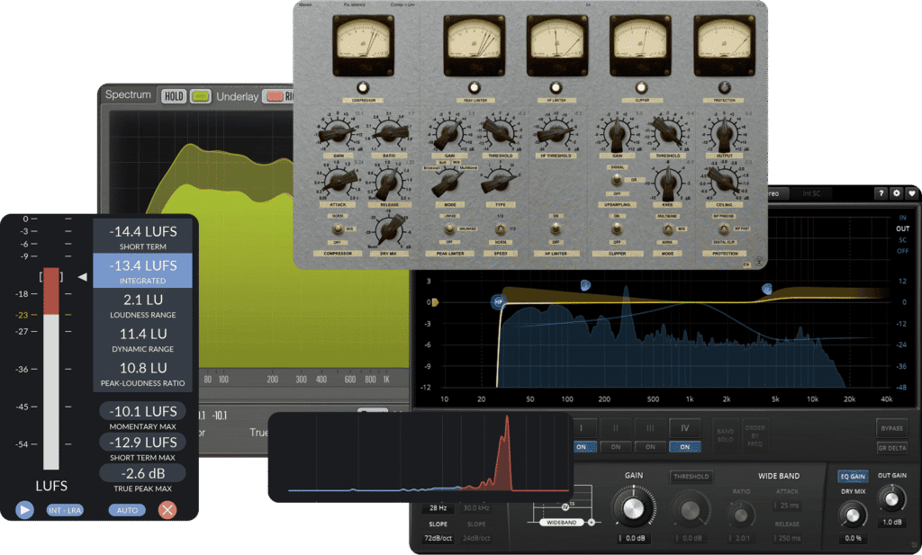This screenshot has width=922, height=555.
Task: Click the heart favorite icon
Action: pos(911,193)
